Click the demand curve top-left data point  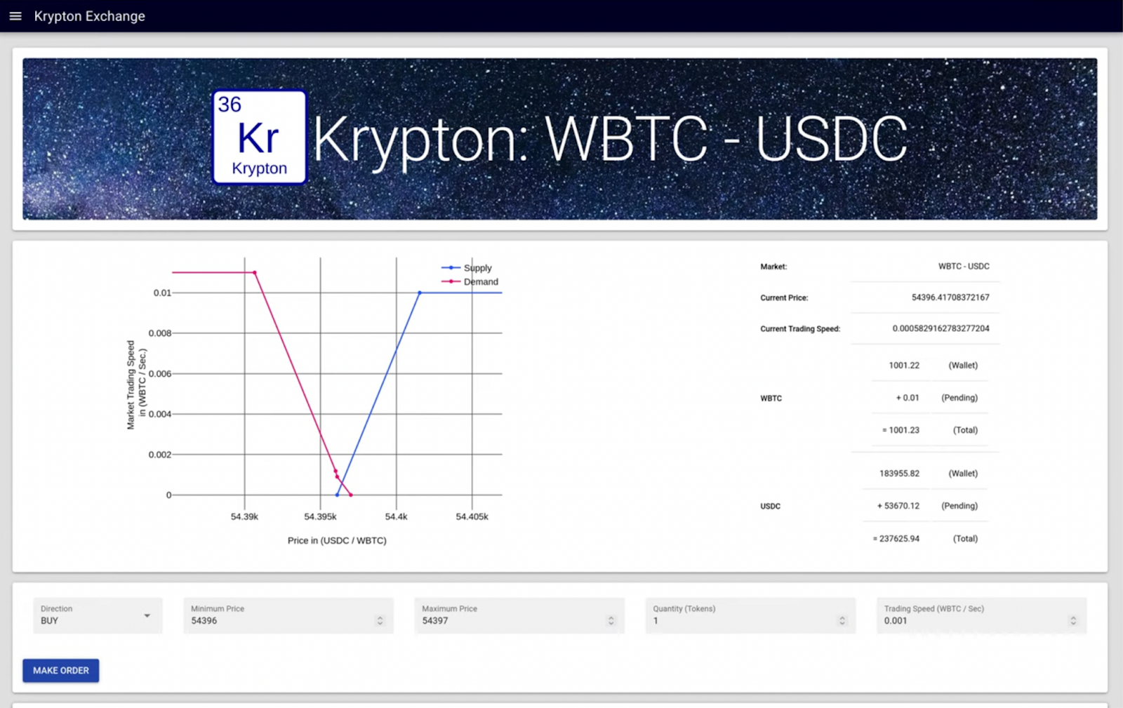pyautogui.click(x=255, y=272)
